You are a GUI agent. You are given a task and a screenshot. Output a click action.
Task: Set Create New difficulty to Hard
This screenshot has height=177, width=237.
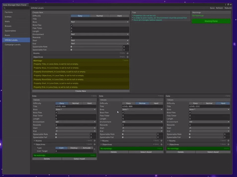119,16
